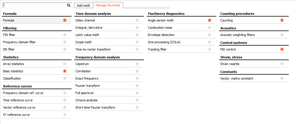Star Acoustic weighting filters
296x124 pixels.
pos(282,35)
